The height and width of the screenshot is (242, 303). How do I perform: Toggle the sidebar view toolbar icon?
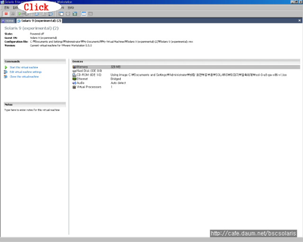pos(61,14)
